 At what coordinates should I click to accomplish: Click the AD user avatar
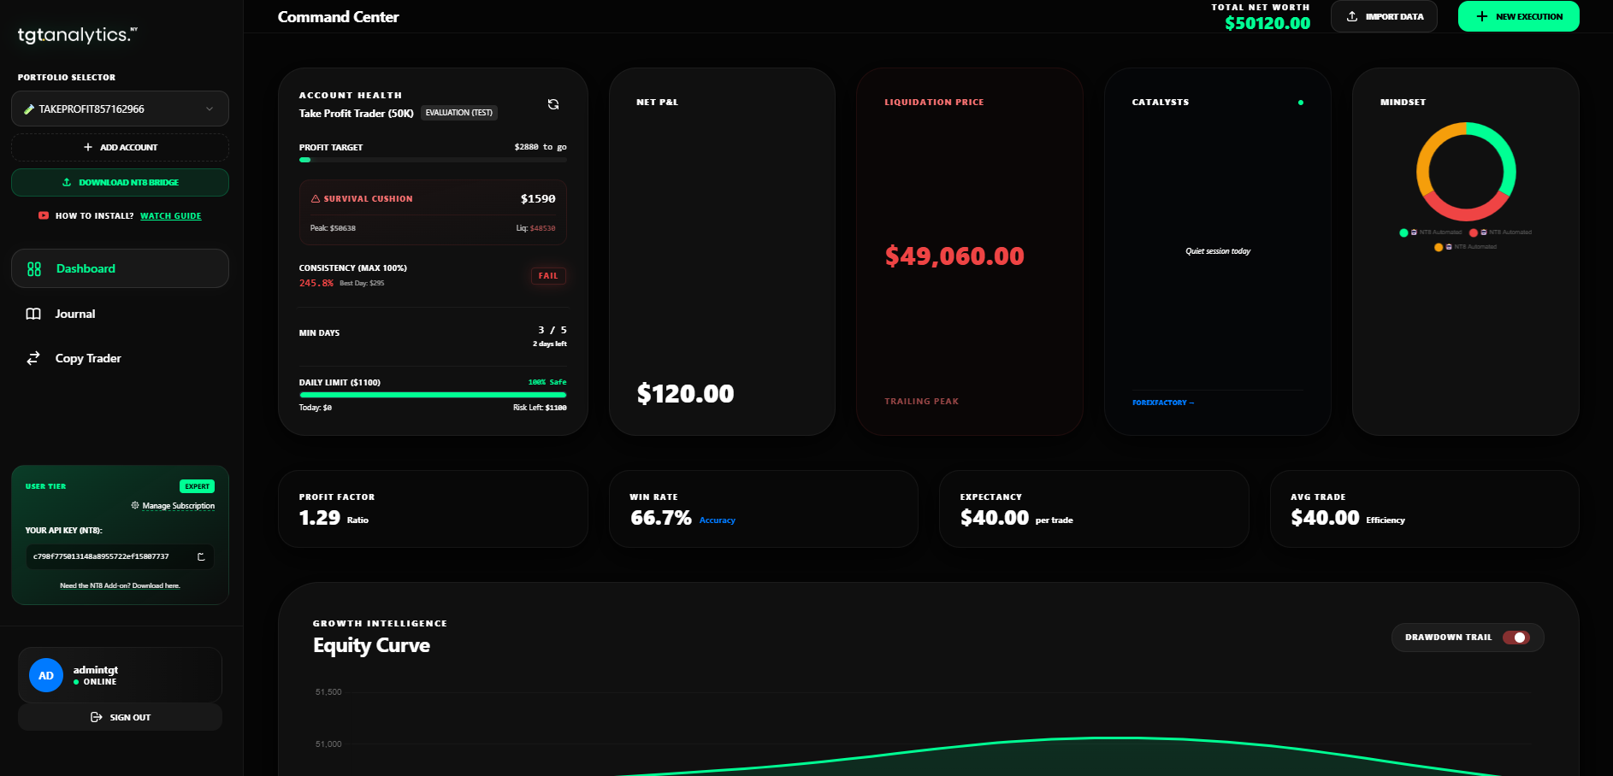[x=46, y=675]
